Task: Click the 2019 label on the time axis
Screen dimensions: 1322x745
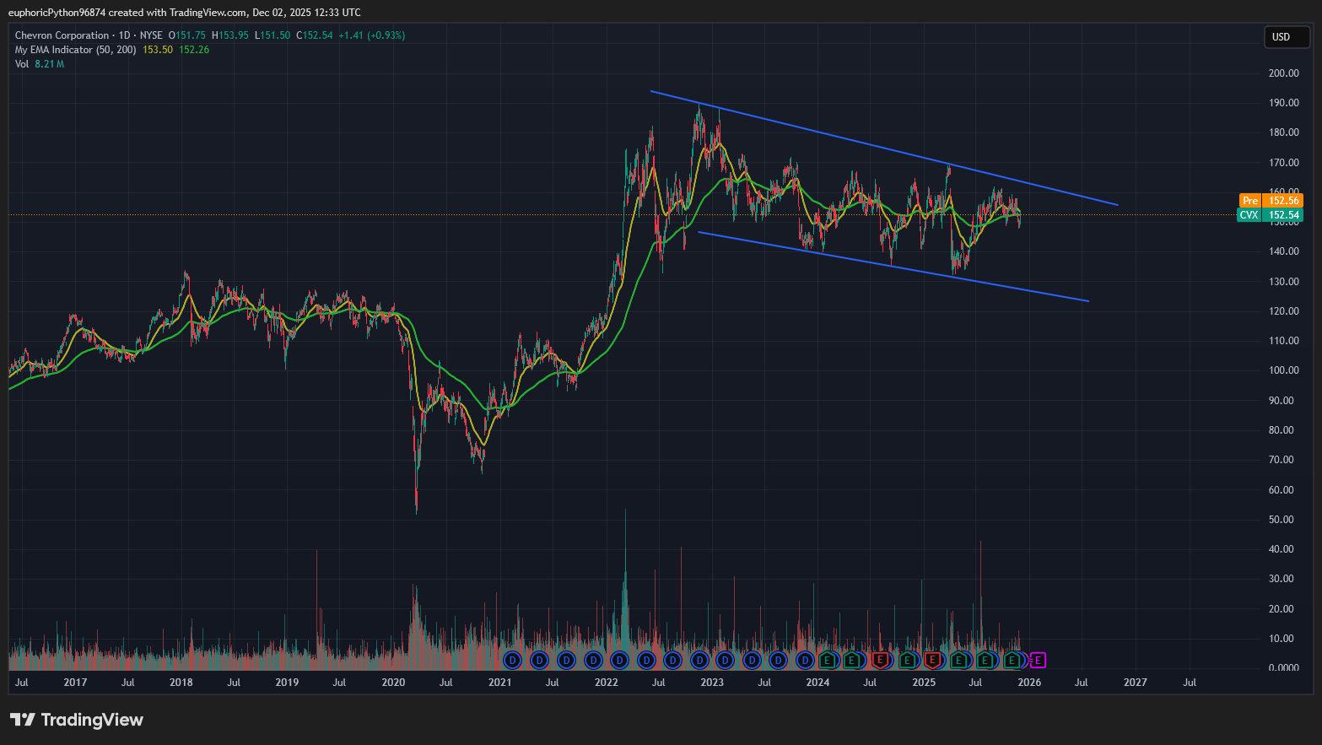Action: (x=287, y=683)
